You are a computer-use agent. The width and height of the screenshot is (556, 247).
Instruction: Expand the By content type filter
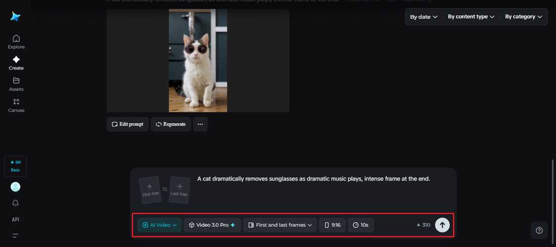pos(471,17)
